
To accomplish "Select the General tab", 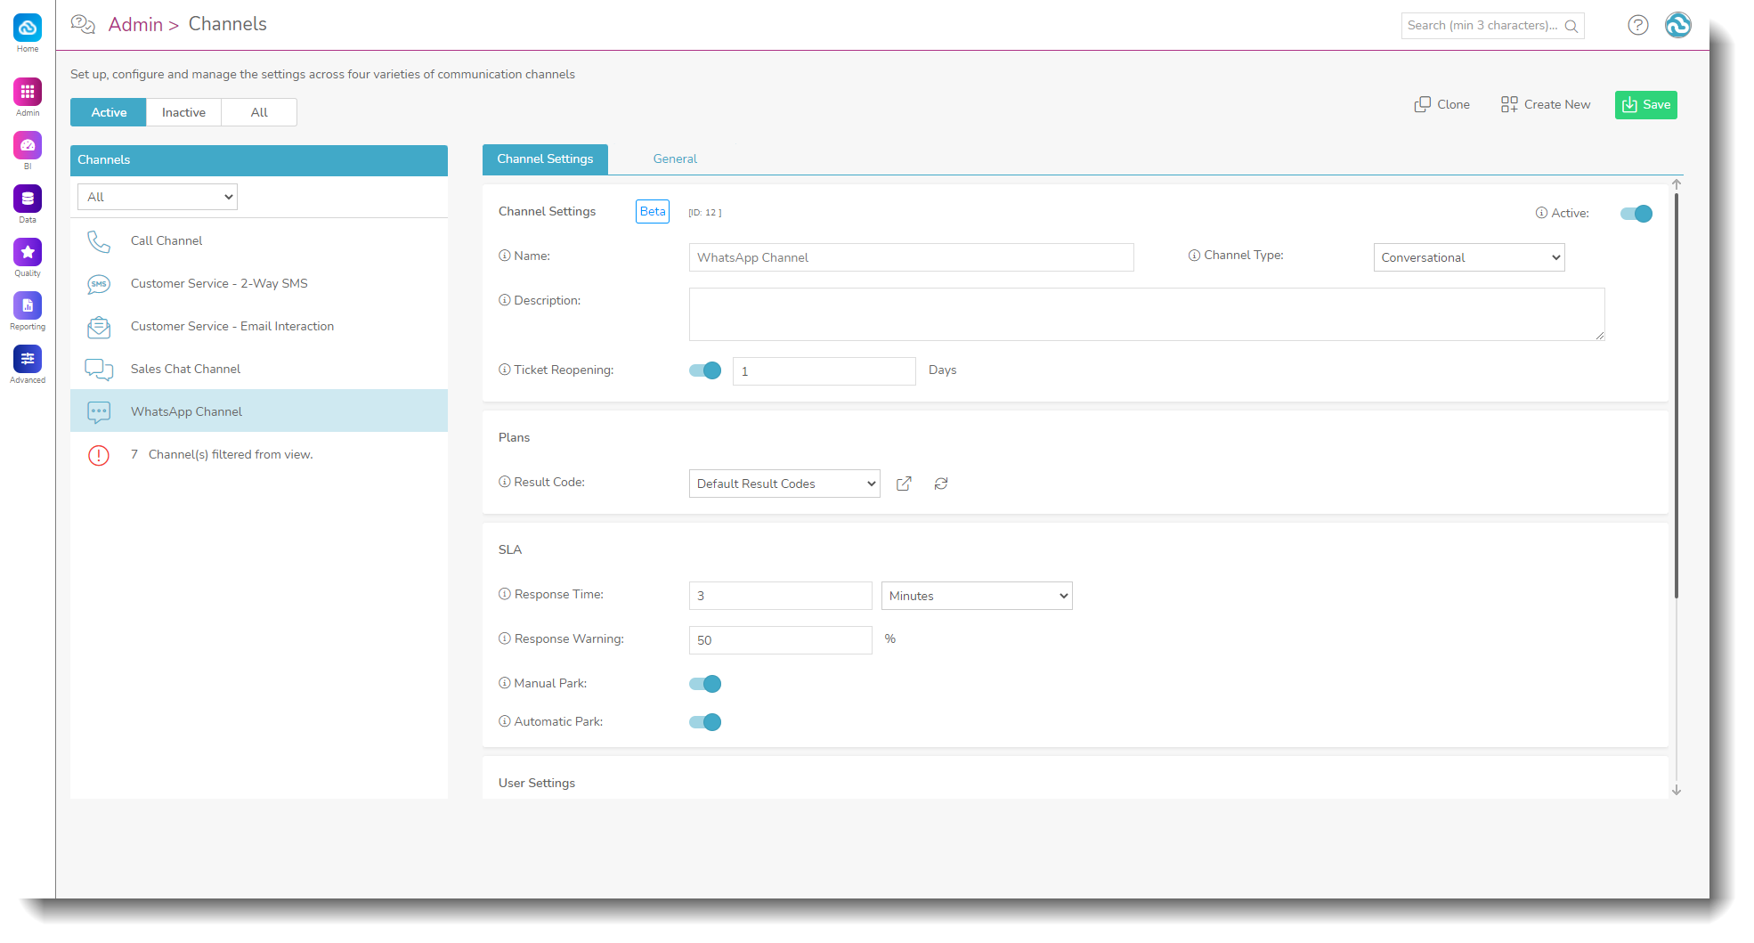I will [675, 159].
